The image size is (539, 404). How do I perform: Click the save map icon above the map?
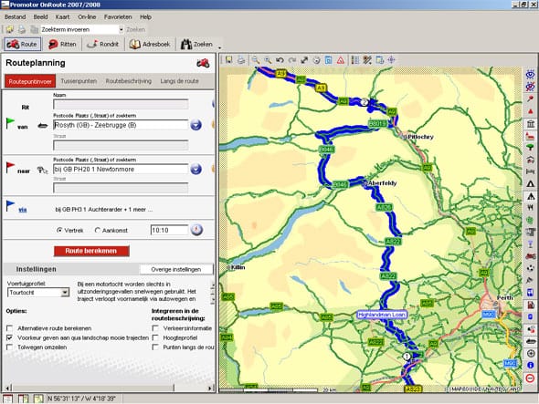click(228, 60)
